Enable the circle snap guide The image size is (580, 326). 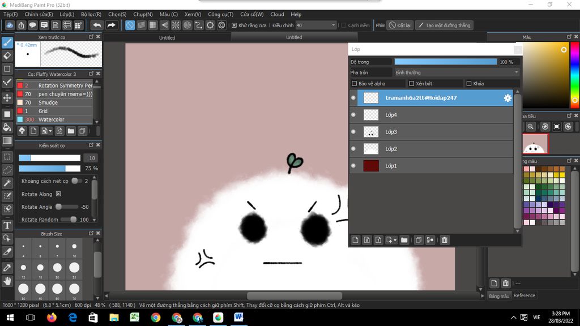click(x=187, y=25)
